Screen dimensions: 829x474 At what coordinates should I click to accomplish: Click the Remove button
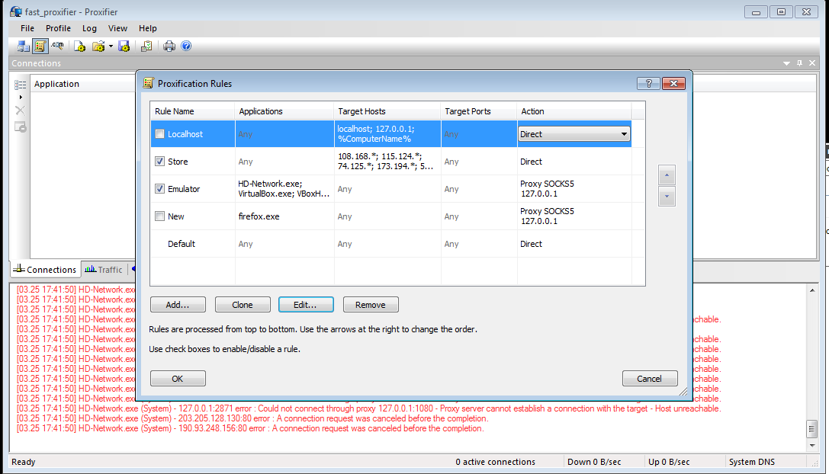point(371,305)
